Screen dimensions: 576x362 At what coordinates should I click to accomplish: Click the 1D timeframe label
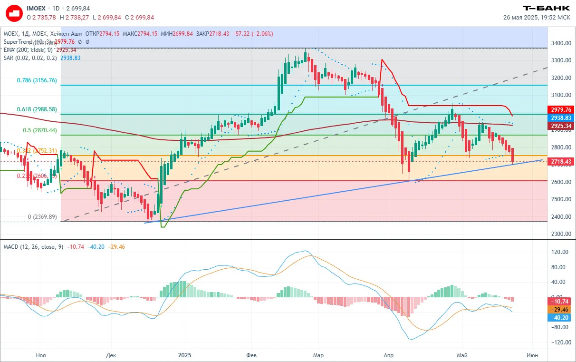tap(56, 9)
